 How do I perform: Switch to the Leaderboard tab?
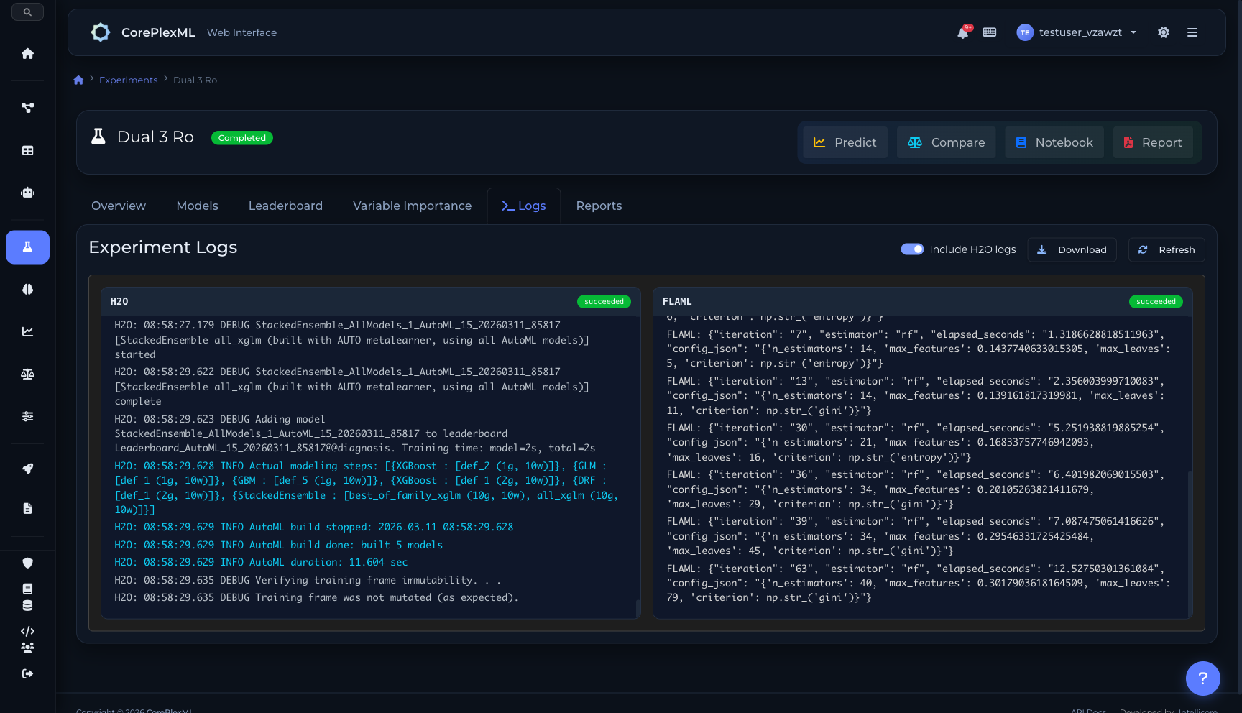[285, 206]
